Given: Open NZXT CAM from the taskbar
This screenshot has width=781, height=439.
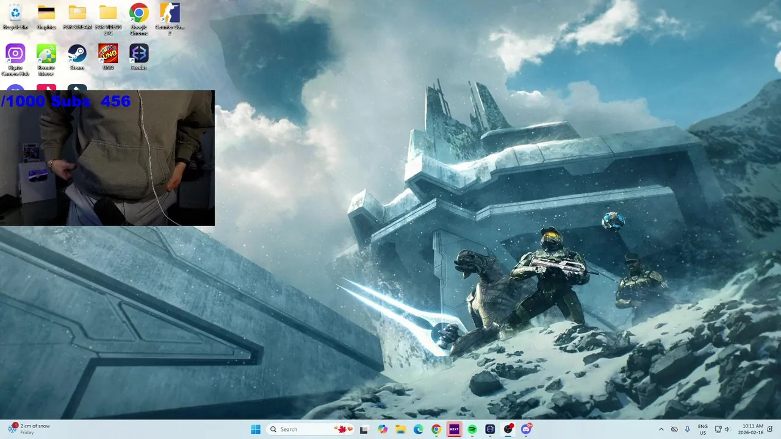Looking at the screenshot, I should click(454, 429).
